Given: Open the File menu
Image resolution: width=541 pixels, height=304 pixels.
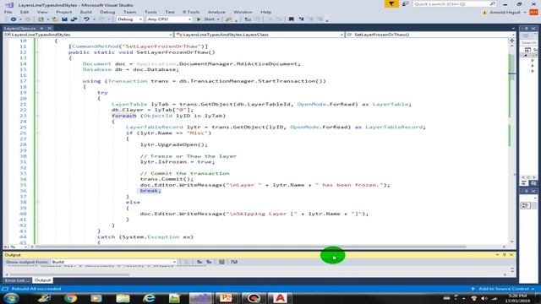Looking at the screenshot, I should (8, 12).
